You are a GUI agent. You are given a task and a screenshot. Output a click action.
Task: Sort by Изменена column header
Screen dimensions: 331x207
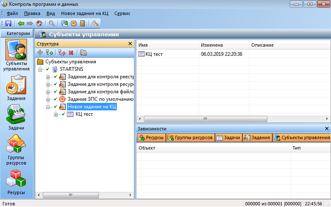[224, 45]
